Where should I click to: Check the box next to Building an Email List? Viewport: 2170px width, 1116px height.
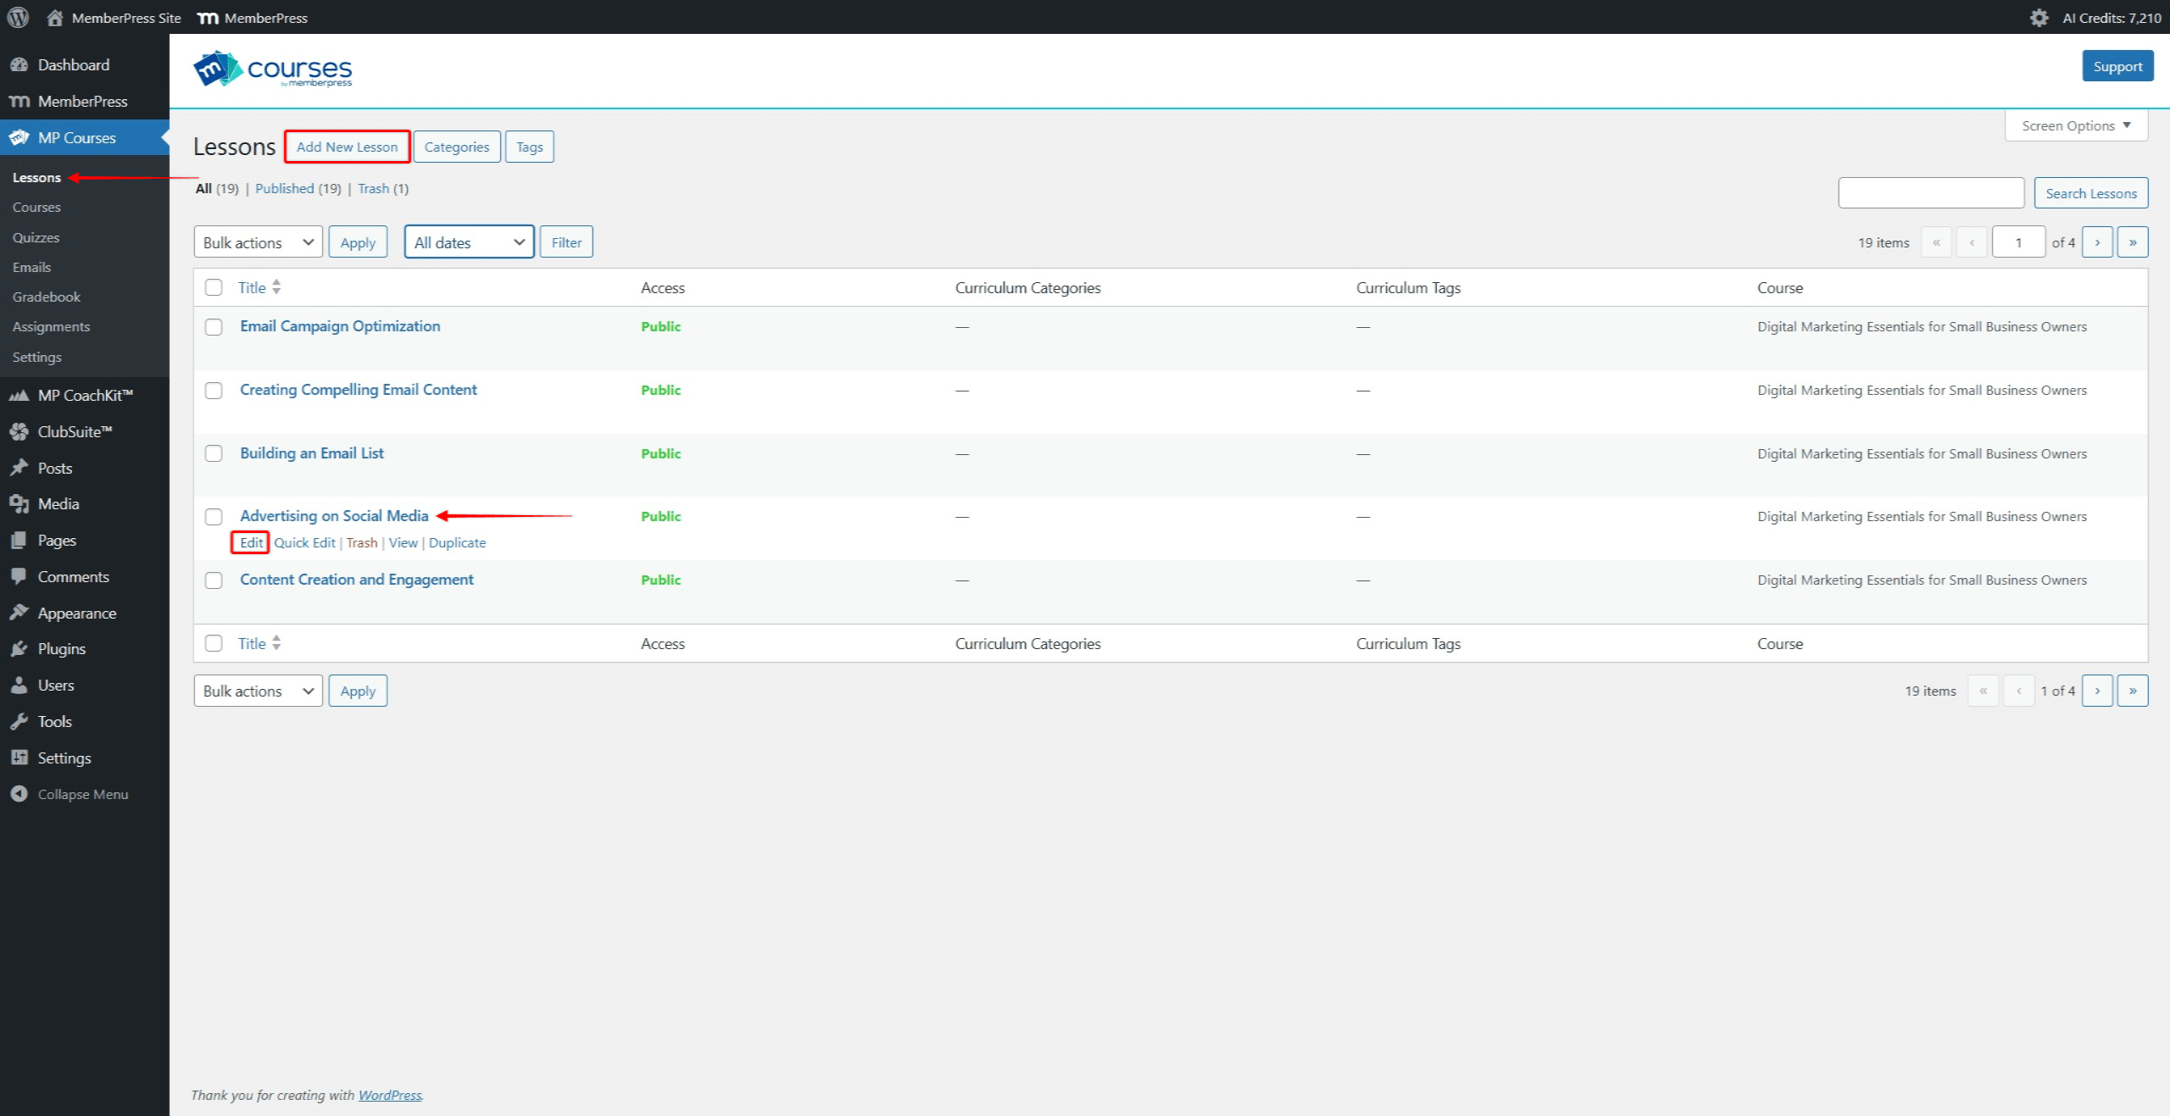[x=214, y=453]
